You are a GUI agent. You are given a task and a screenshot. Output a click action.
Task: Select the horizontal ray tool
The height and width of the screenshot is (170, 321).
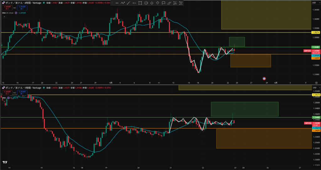134,3
